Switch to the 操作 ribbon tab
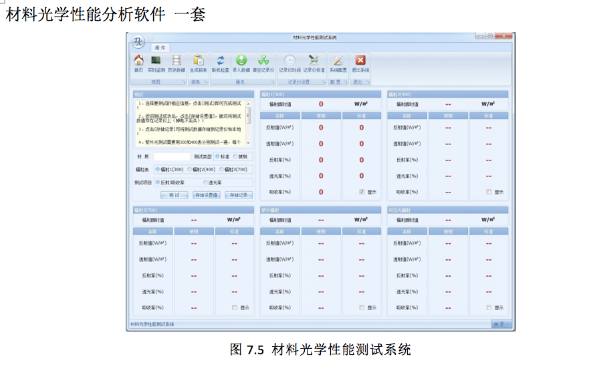Viewport: 599px width, 373px height. 160,47
